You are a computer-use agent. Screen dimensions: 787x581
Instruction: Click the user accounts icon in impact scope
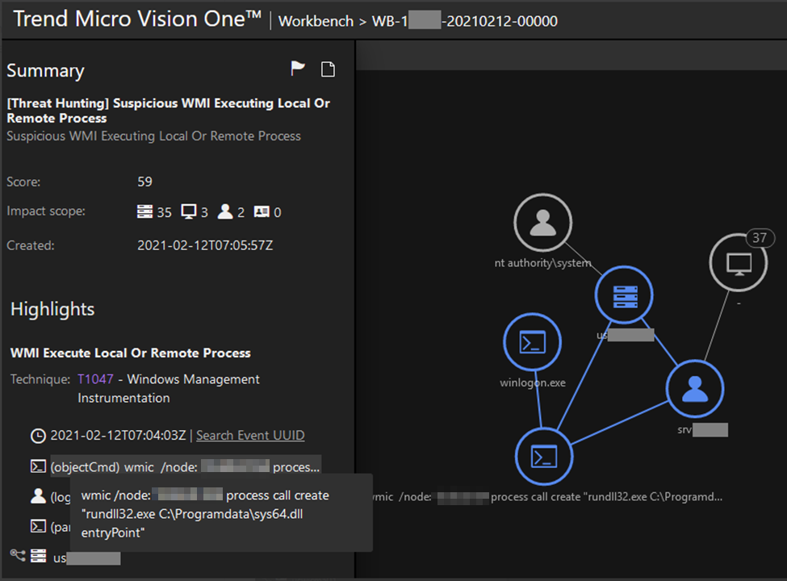224,212
